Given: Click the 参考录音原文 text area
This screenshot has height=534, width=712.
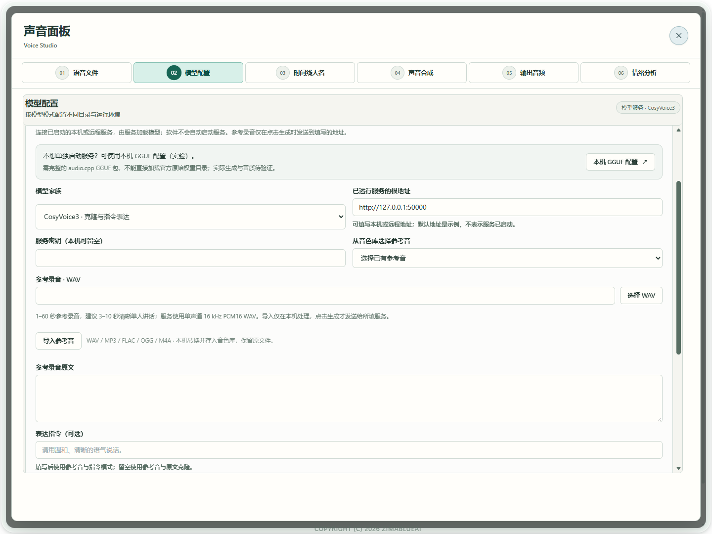Looking at the screenshot, I should (x=349, y=399).
